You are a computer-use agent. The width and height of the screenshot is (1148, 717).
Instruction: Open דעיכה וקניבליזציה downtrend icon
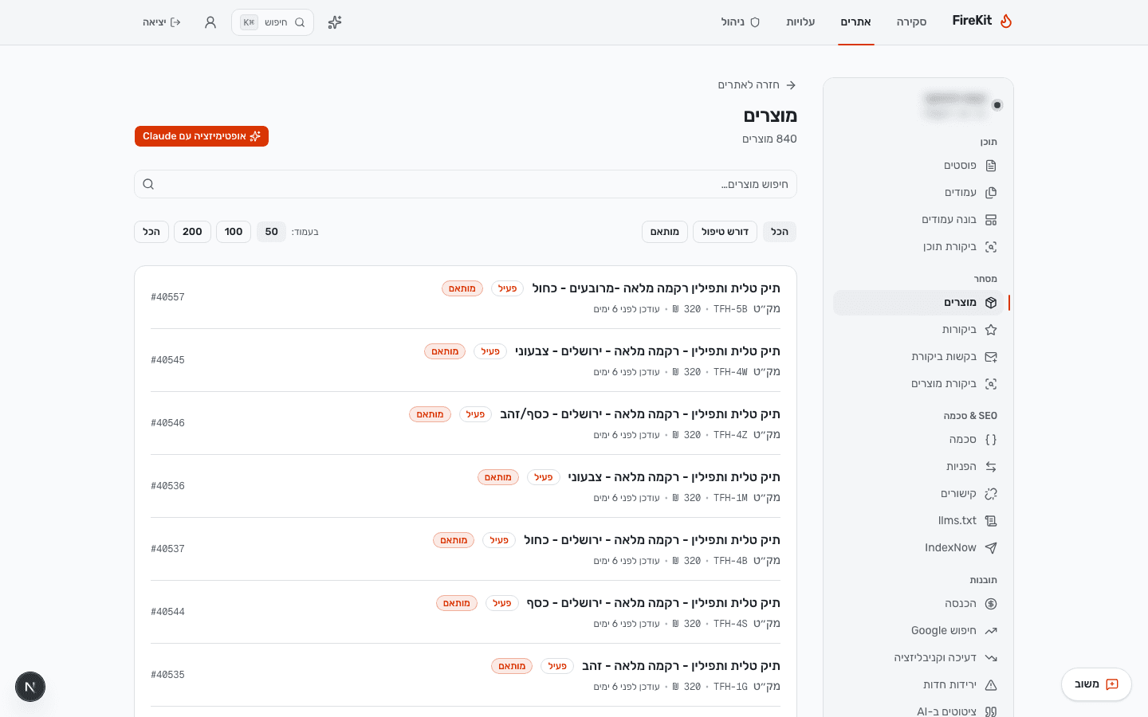(x=991, y=658)
